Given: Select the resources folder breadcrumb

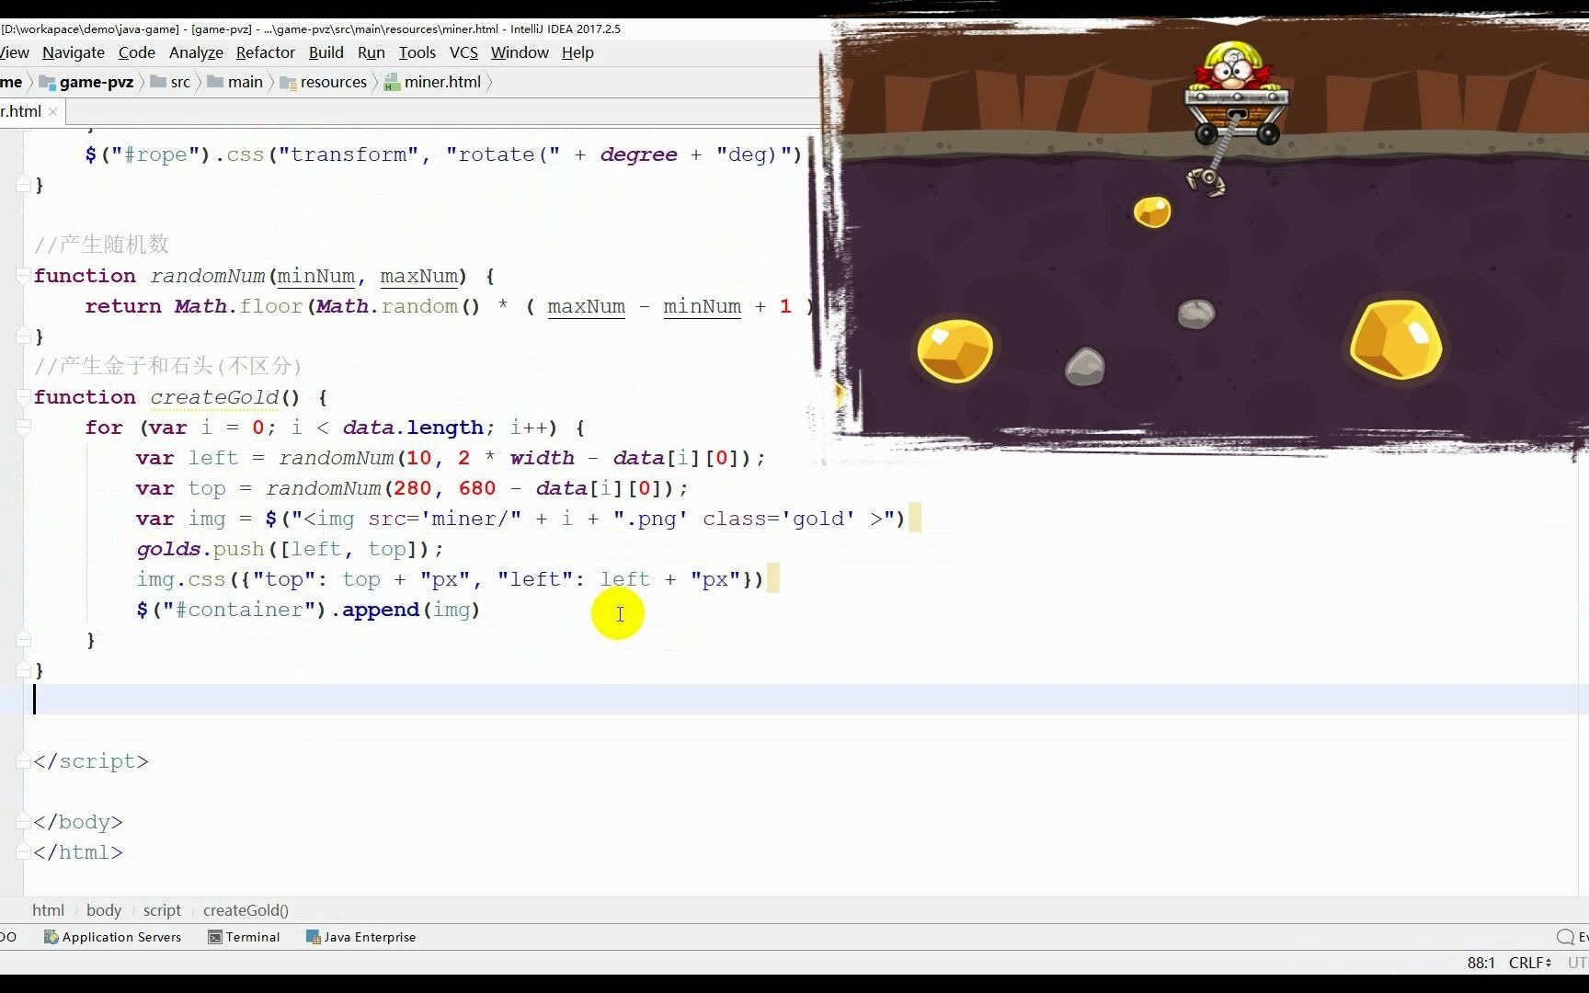Looking at the screenshot, I should [324, 82].
